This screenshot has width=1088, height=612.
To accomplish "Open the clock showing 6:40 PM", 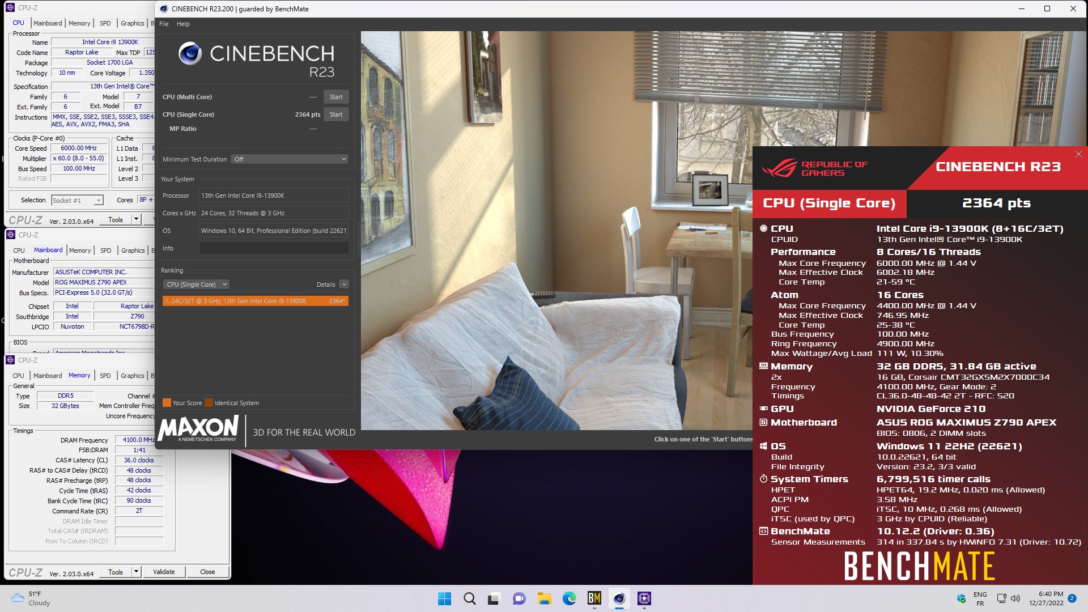I will (1046, 598).
